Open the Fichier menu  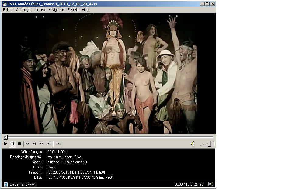click(8, 10)
